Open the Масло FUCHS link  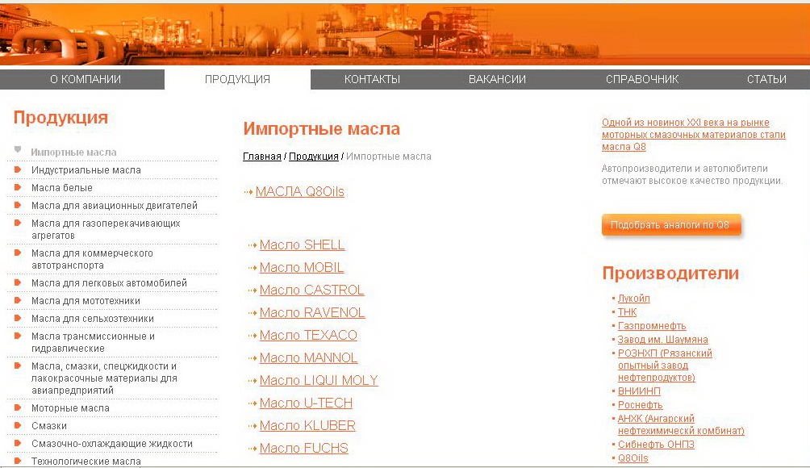(x=303, y=448)
